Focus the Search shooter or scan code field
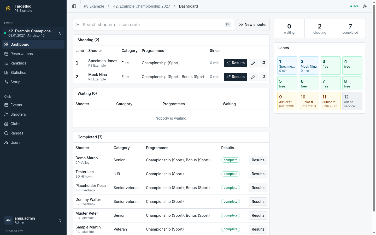 coord(153,25)
